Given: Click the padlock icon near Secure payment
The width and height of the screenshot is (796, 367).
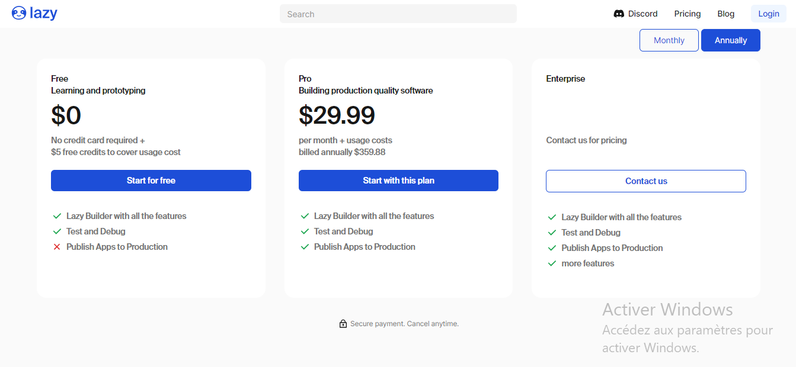Looking at the screenshot, I should click(343, 324).
